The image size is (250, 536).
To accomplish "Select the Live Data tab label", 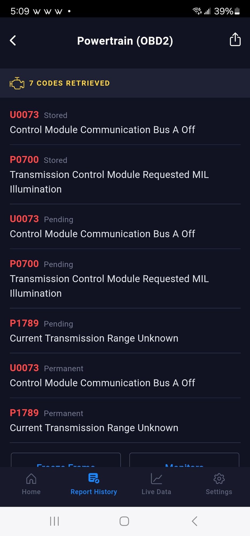I will point(156,492).
